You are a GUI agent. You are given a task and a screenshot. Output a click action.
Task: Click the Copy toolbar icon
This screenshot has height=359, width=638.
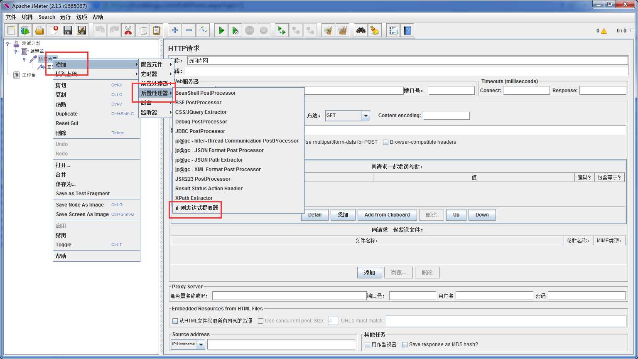point(142,30)
